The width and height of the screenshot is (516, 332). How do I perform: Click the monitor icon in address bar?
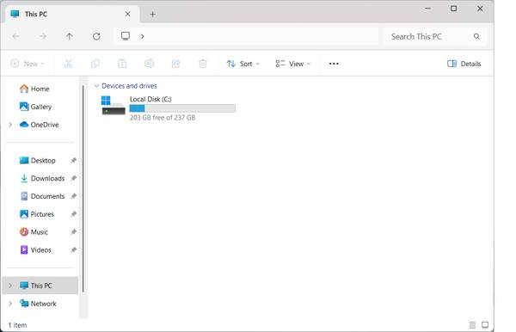click(x=126, y=36)
